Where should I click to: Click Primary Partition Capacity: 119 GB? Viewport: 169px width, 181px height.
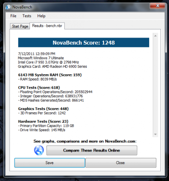pyautogui.click(x=46, y=126)
